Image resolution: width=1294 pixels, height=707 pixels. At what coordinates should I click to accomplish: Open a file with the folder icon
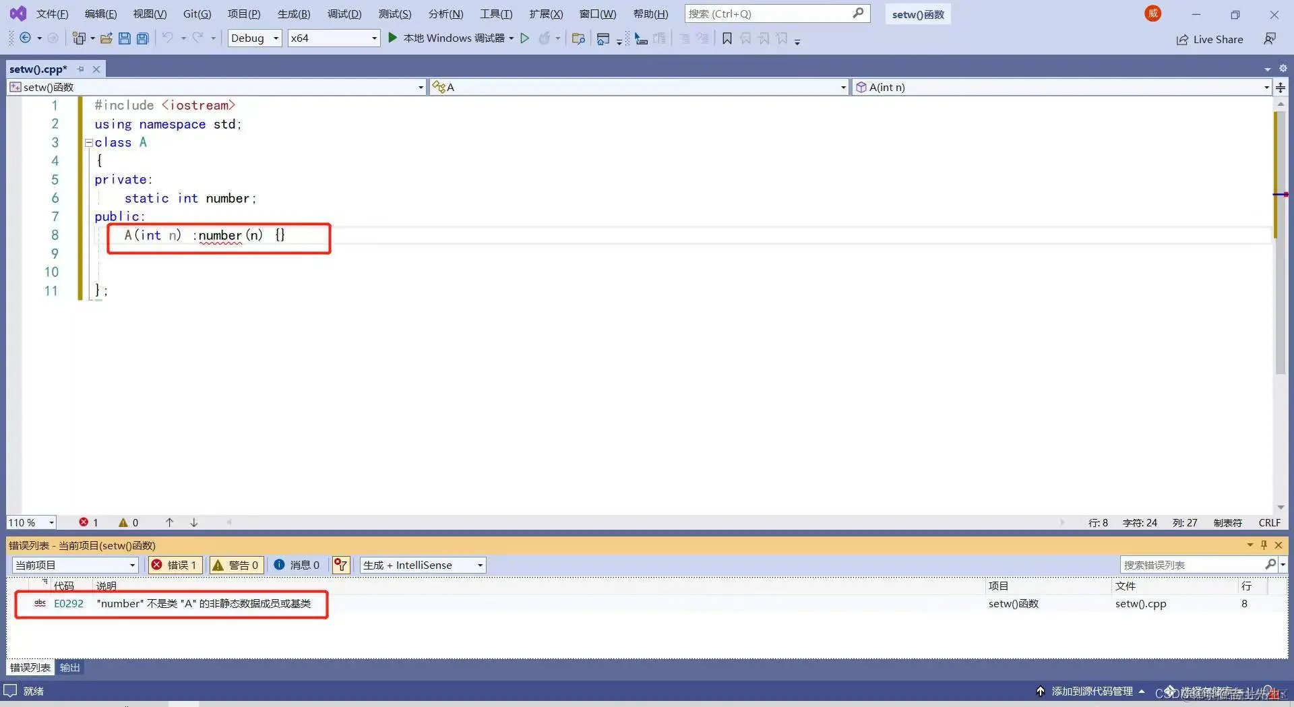(106, 38)
